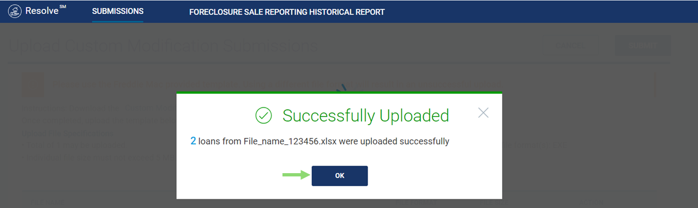Click the Successfully Uploaded heading

366,115
